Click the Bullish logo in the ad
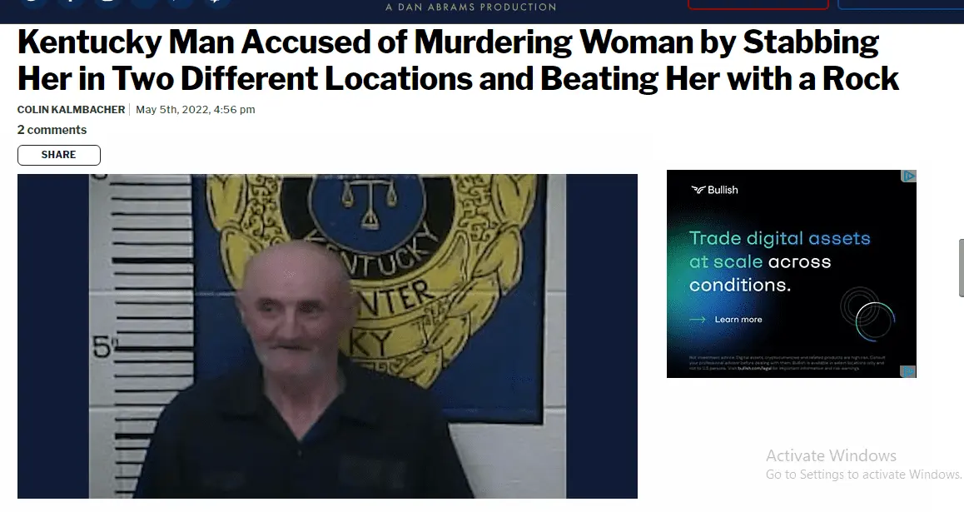The height and width of the screenshot is (512, 964). 714,190
